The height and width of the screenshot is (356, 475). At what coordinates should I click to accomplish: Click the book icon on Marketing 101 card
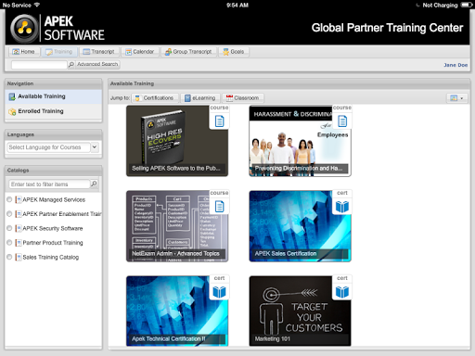(342, 292)
